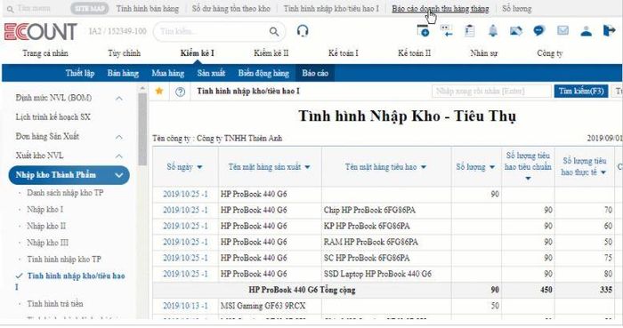This screenshot has width=623, height=328.
Task: Click the Tìm kiếm(F3) button
Action: coord(581,92)
